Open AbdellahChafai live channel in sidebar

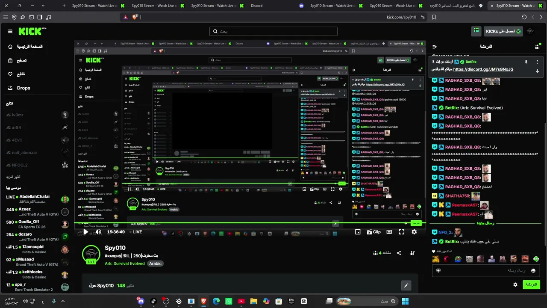click(38, 199)
